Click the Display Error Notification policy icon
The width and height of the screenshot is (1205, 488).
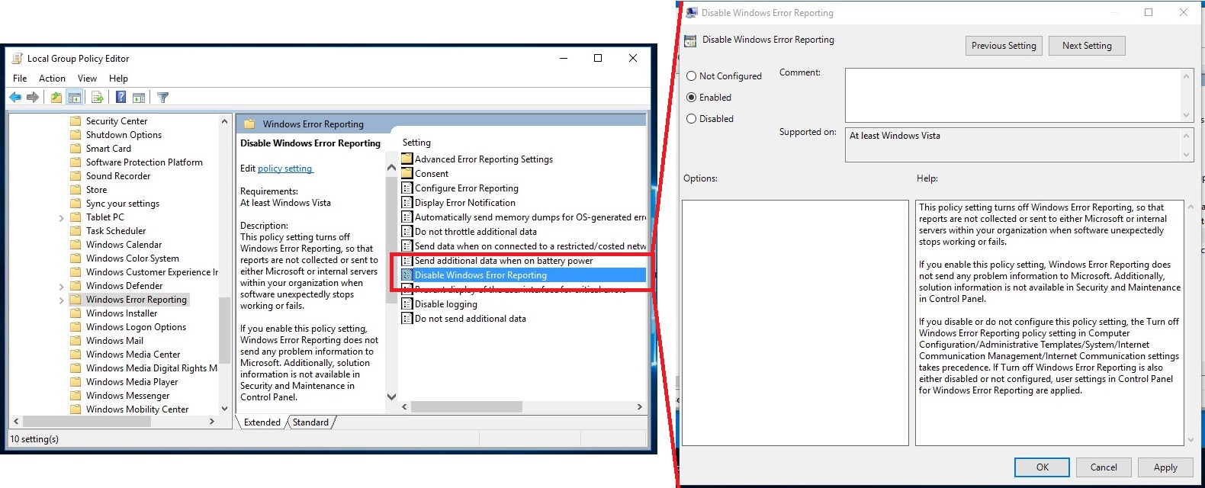407,203
